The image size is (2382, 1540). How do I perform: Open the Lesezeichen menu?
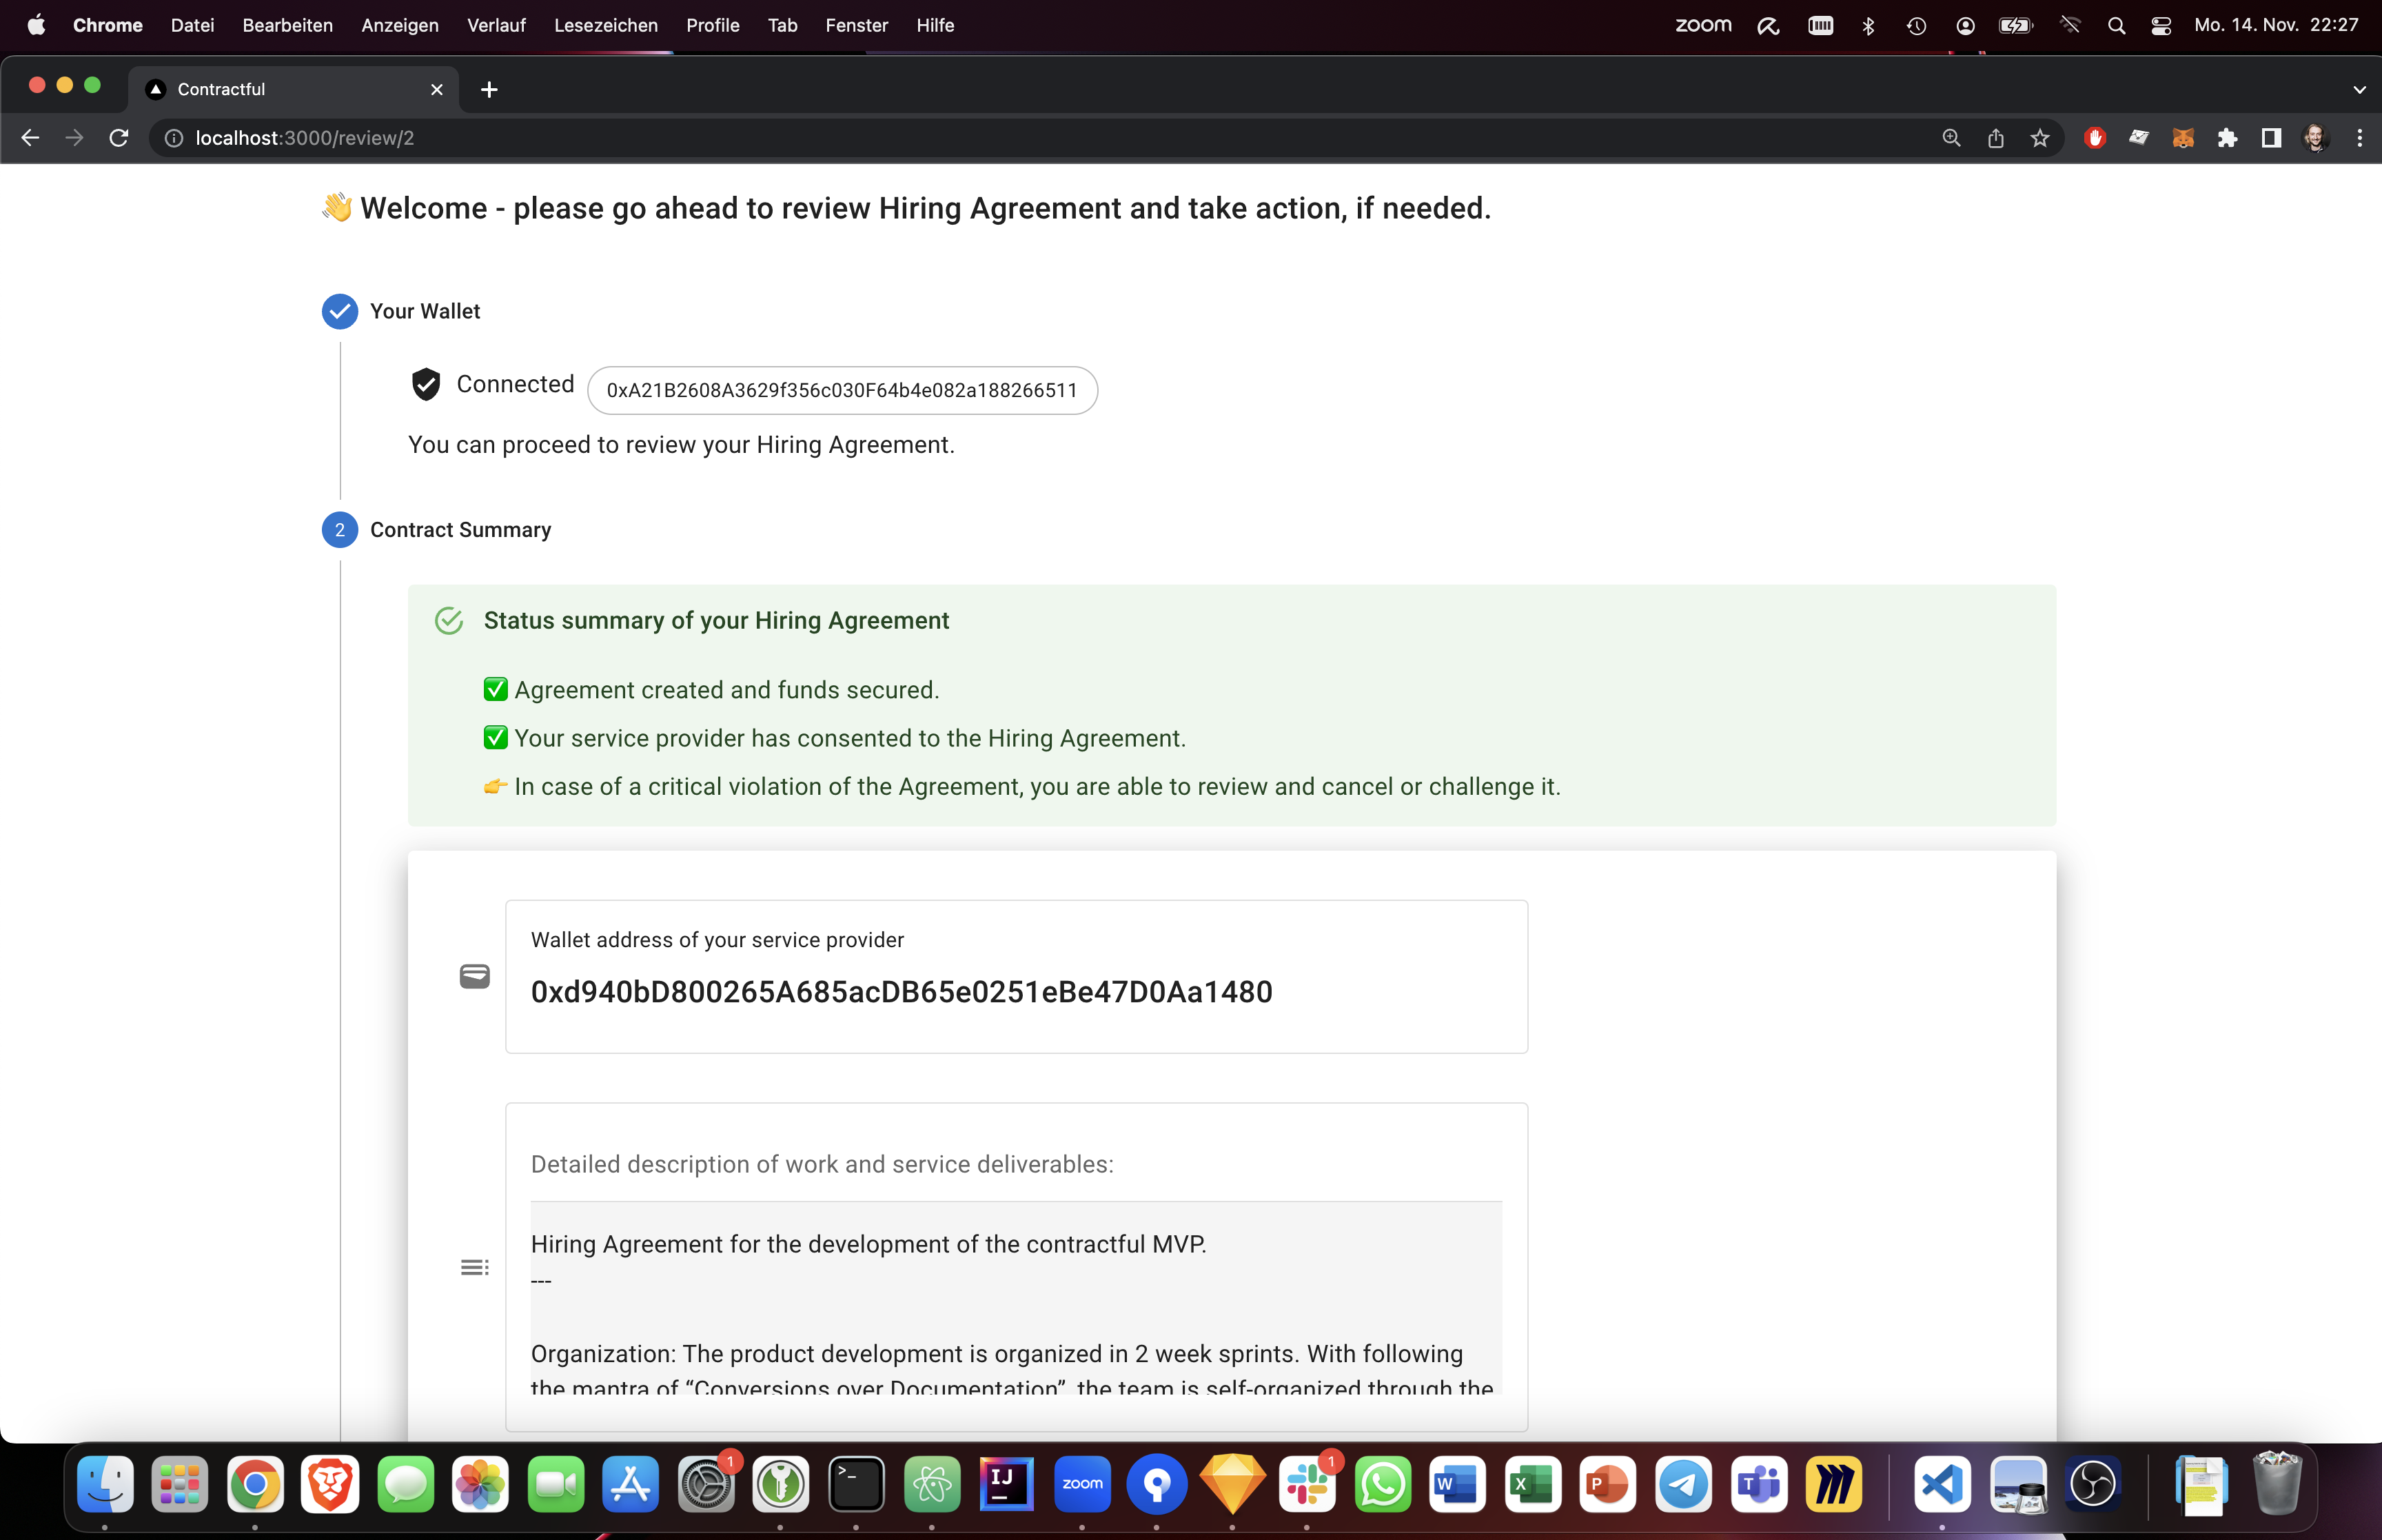click(606, 25)
